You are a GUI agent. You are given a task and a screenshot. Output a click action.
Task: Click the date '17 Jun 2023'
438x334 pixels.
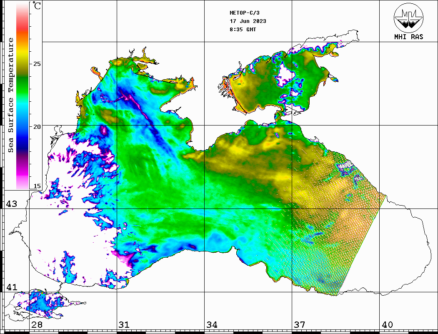click(248, 21)
